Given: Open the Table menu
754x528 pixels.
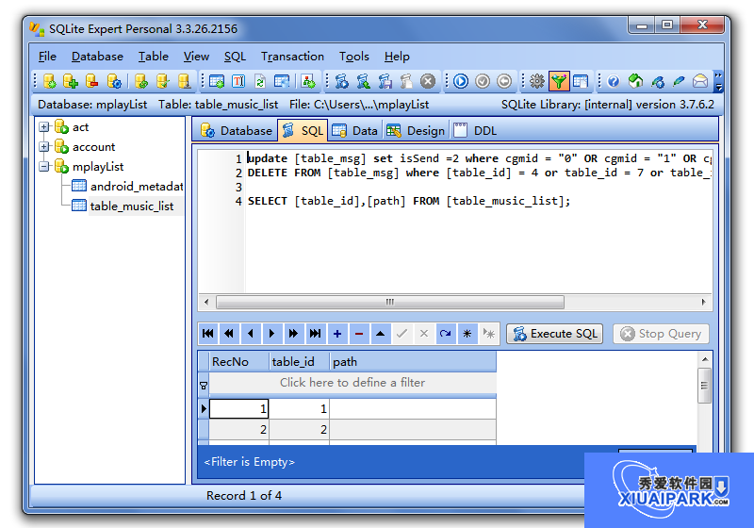Looking at the screenshot, I should [154, 57].
